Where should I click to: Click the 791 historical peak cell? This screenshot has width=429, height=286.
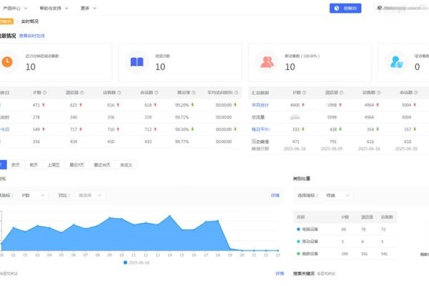click(333, 142)
